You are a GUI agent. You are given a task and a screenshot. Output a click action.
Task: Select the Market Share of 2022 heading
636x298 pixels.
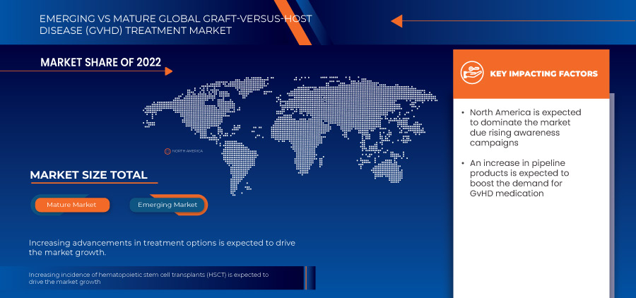pyautogui.click(x=101, y=63)
